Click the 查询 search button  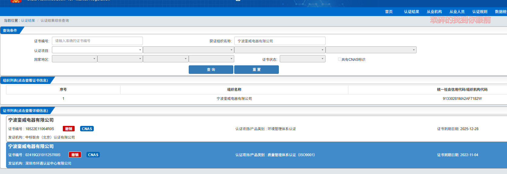pyautogui.click(x=211, y=70)
